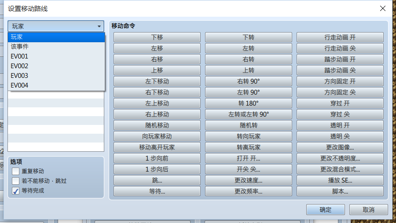The width and height of the screenshot is (396, 223).
Task: Click the 方向固定 关 button
Action: tap(340, 92)
